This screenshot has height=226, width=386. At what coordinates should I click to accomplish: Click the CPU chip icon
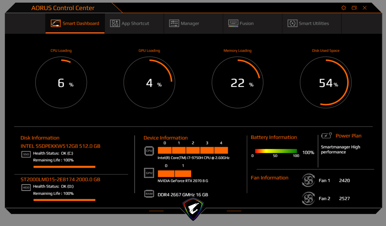pos(149,151)
